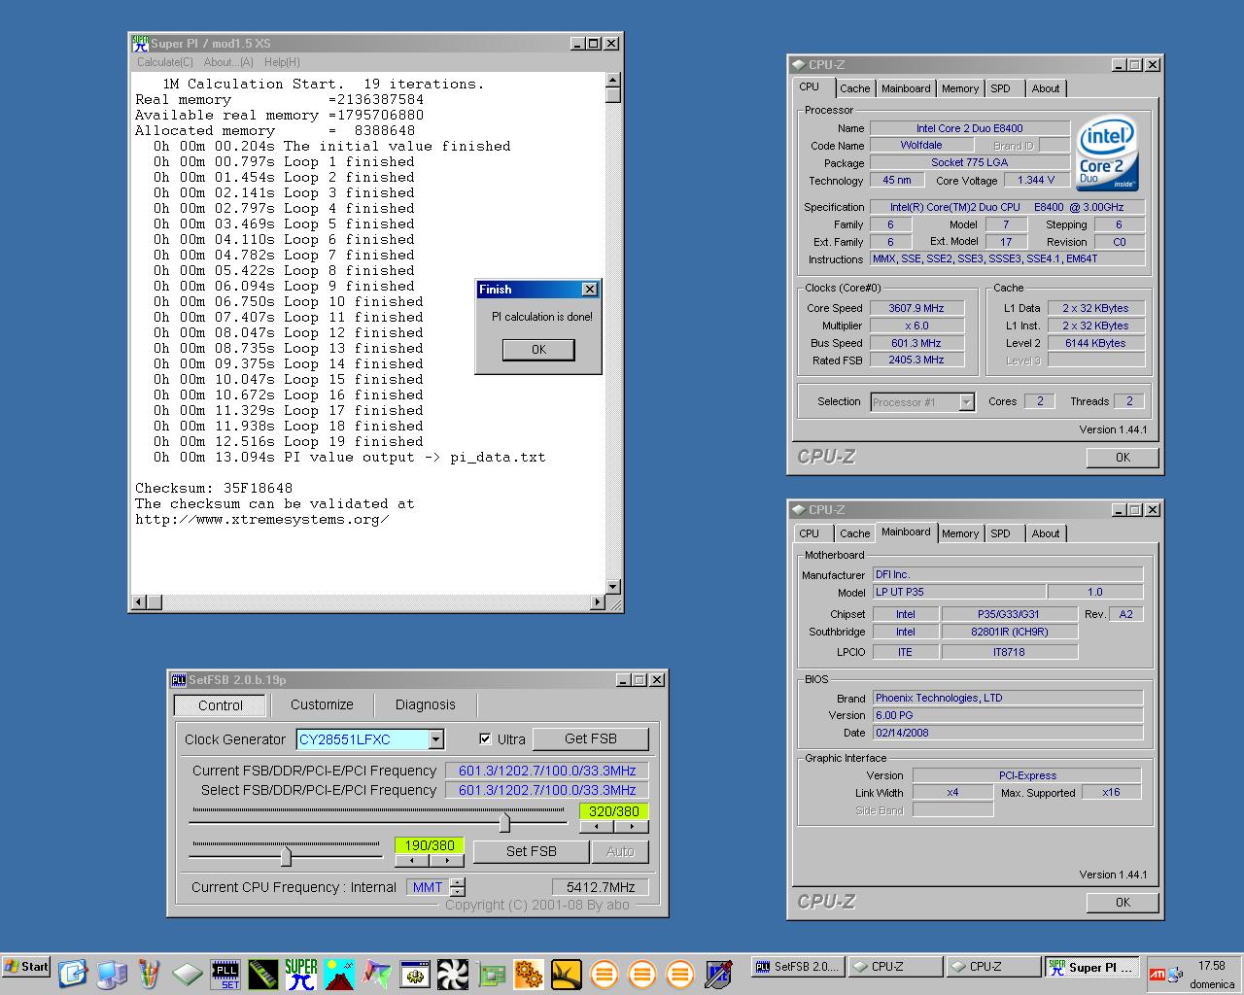1244x995 pixels.
Task: Switch to the Customize tab in SetFSB
Action: [322, 704]
